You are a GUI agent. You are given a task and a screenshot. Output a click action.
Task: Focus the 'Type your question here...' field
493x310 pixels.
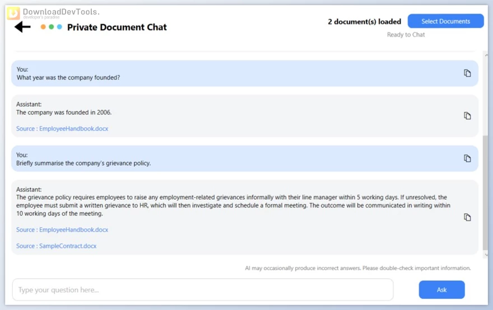[x=202, y=290]
